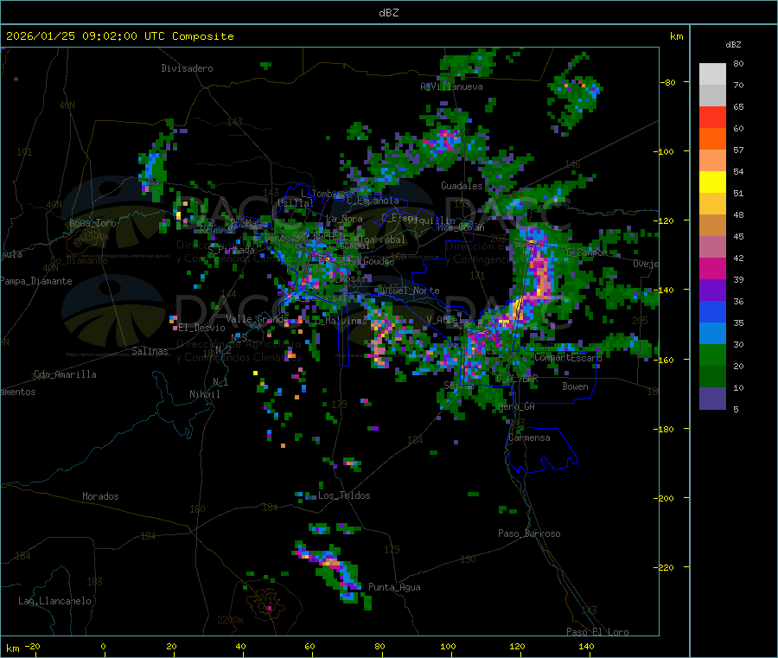Image resolution: width=778 pixels, height=658 pixels.
Task: Select the 65 dBZ red legend swatch
Action: [x=712, y=117]
